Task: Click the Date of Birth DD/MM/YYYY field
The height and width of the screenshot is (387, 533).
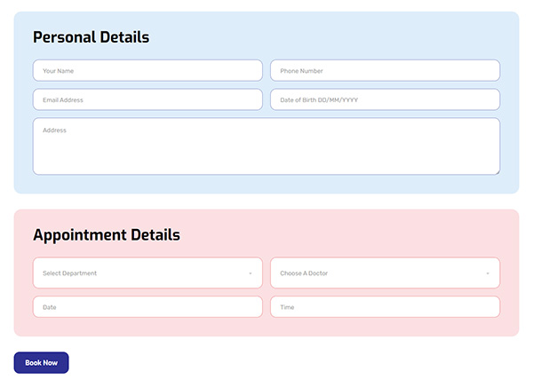Action: 385,100
